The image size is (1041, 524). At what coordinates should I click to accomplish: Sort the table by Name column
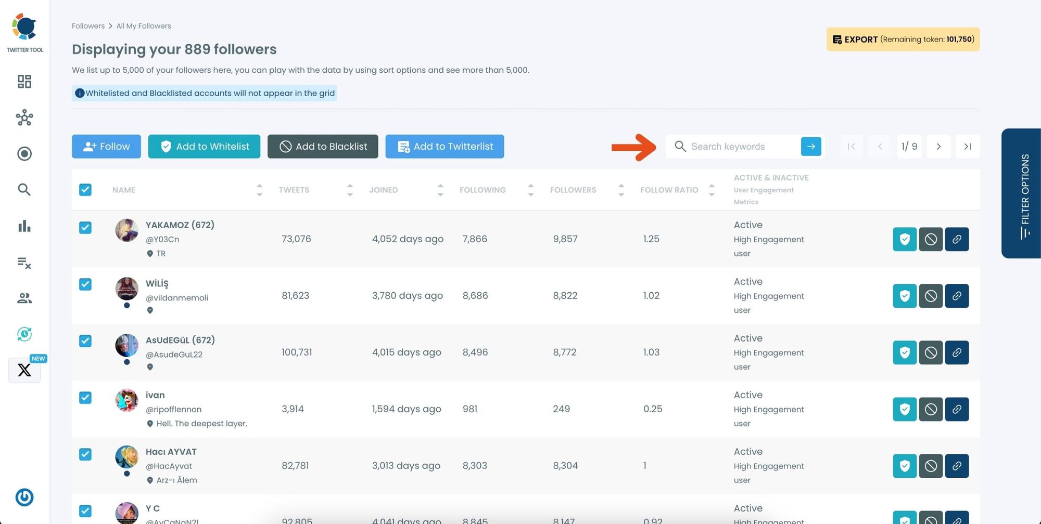point(259,190)
